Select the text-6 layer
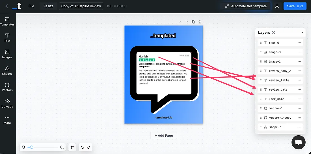The width and height of the screenshot is (311, 154). [280, 43]
